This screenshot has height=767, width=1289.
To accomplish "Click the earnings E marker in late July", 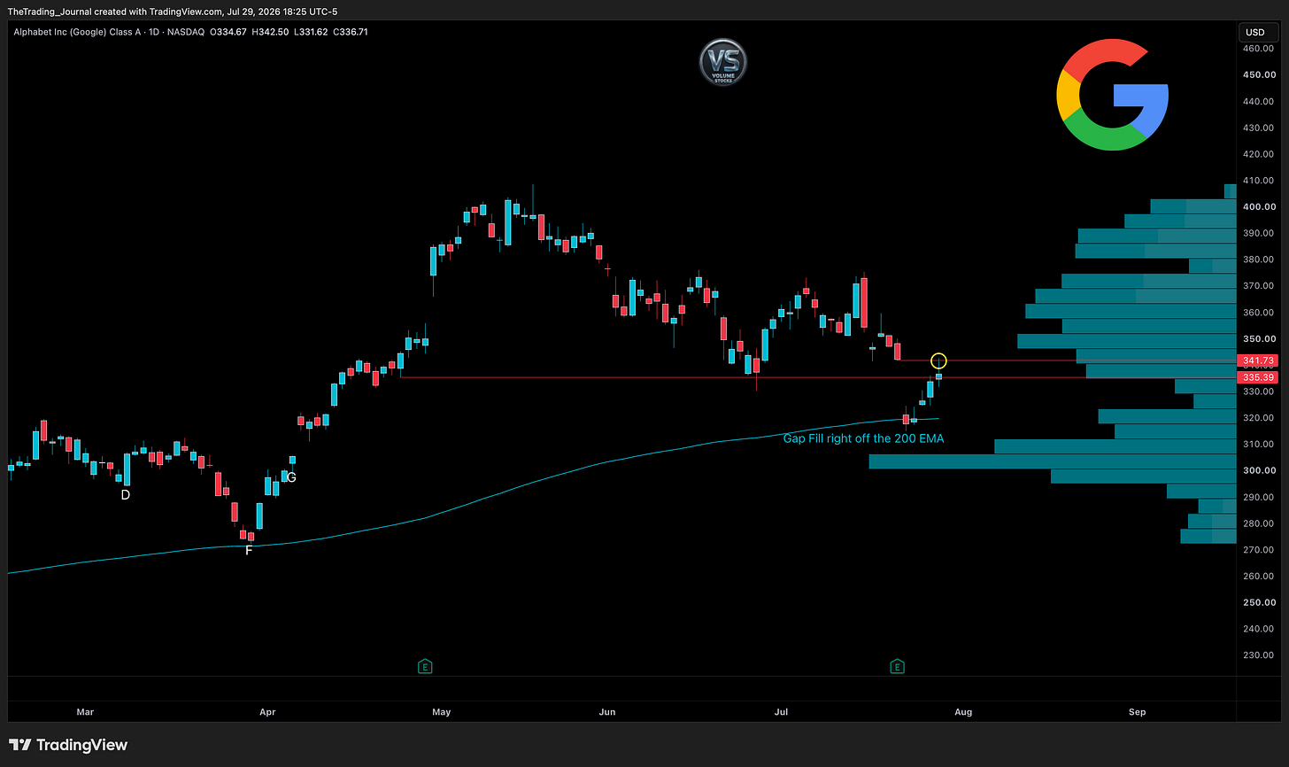I will (x=897, y=666).
